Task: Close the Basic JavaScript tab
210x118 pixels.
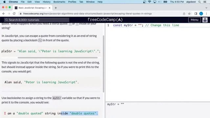Action: (x=50, y=8)
